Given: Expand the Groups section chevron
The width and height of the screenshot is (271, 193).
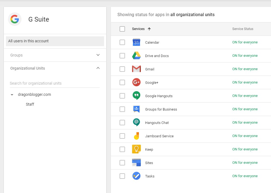Looking at the screenshot, I should pyautogui.click(x=98, y=55).
